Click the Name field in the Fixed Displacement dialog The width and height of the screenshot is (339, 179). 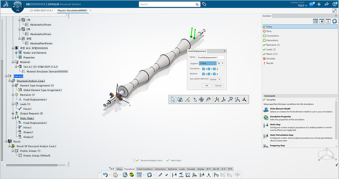pos(211,57)
